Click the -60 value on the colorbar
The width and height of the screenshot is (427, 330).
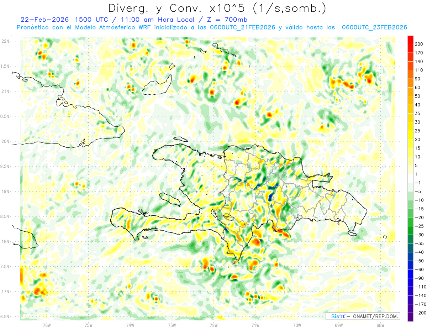click(x=420, y=269)
